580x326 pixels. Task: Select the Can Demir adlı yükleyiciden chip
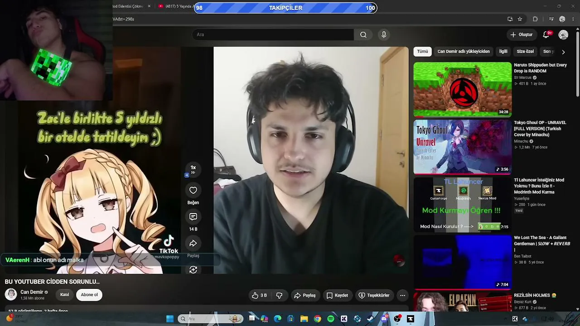tap(464, 52)
